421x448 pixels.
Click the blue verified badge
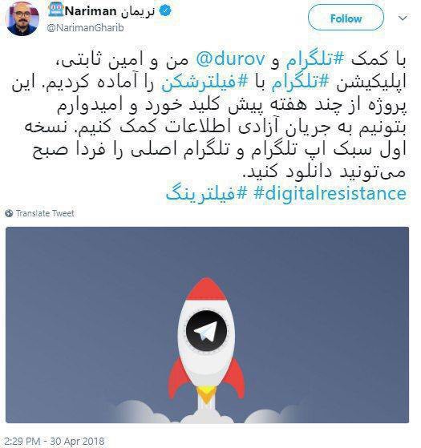165,11
